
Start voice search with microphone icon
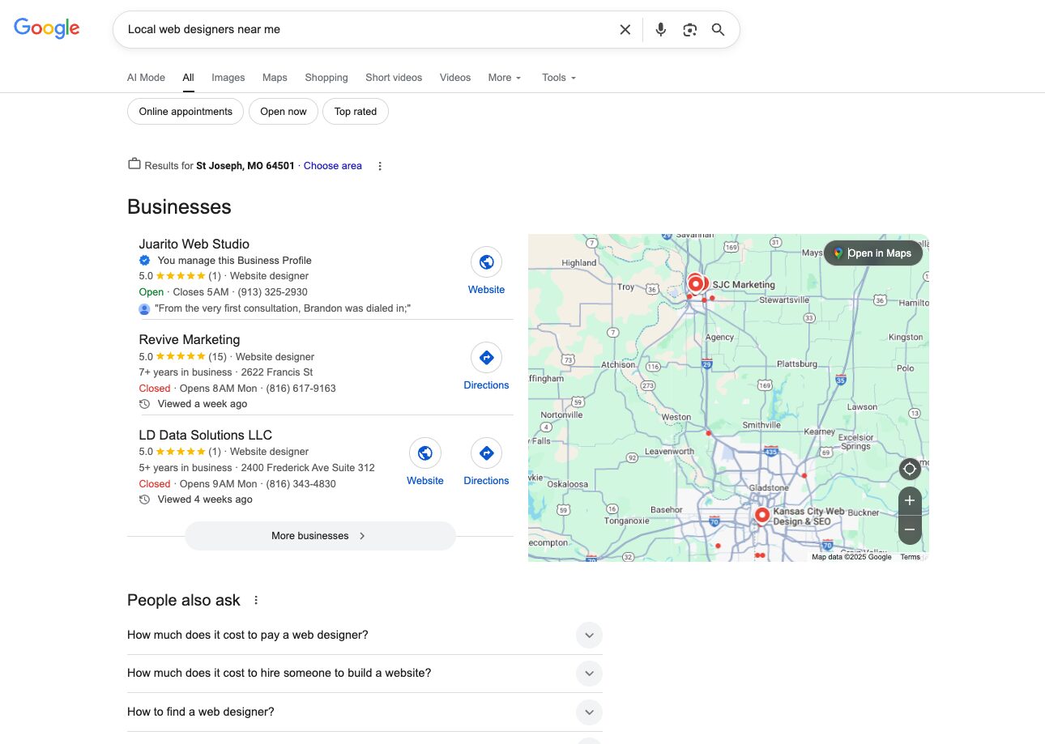(x=661, y=30)
